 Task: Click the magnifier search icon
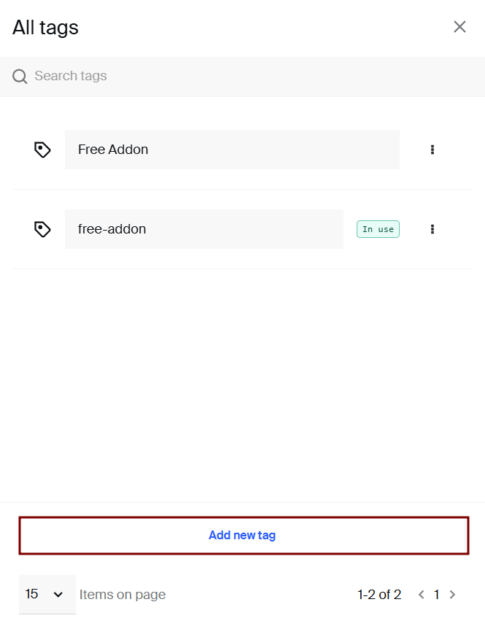tap(20, 76)
